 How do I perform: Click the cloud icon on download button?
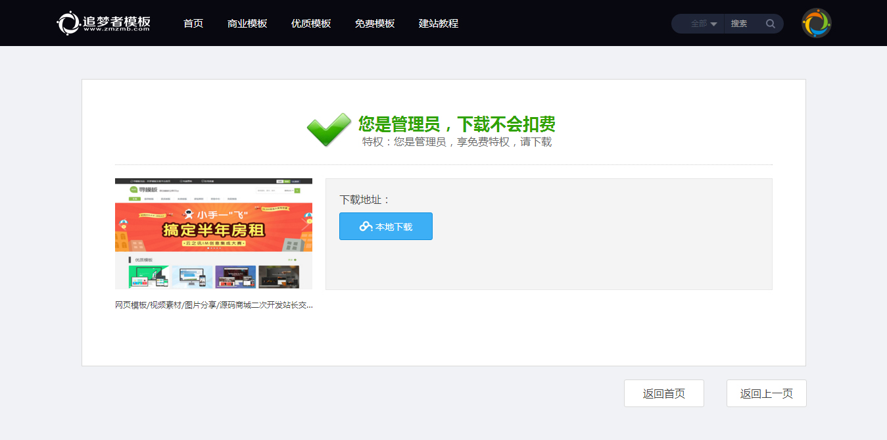point(366,226)
